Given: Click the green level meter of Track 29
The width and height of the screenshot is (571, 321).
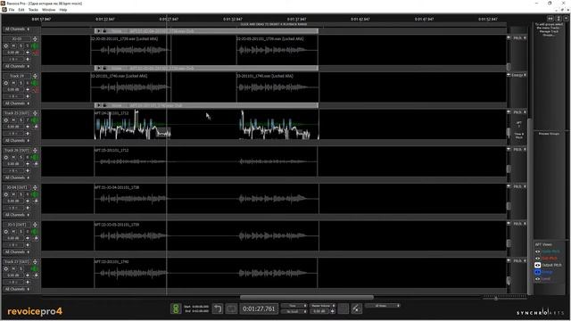Looking at the screenshot, I should tap(35, 83).
